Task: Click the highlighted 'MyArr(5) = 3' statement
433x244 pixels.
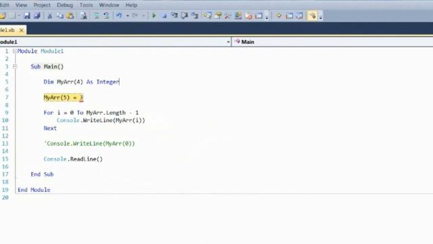Action: [x=63, y=98]
